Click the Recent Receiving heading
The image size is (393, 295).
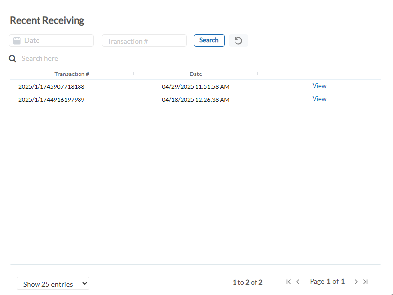pos(47,20)
